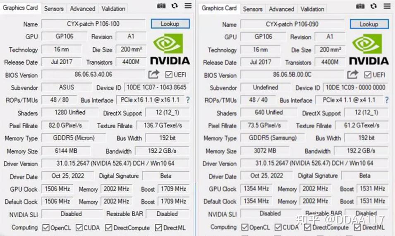Open hamburger menu in the P106-090 window
The image size is (395, 236).
(x=387, y=6)
